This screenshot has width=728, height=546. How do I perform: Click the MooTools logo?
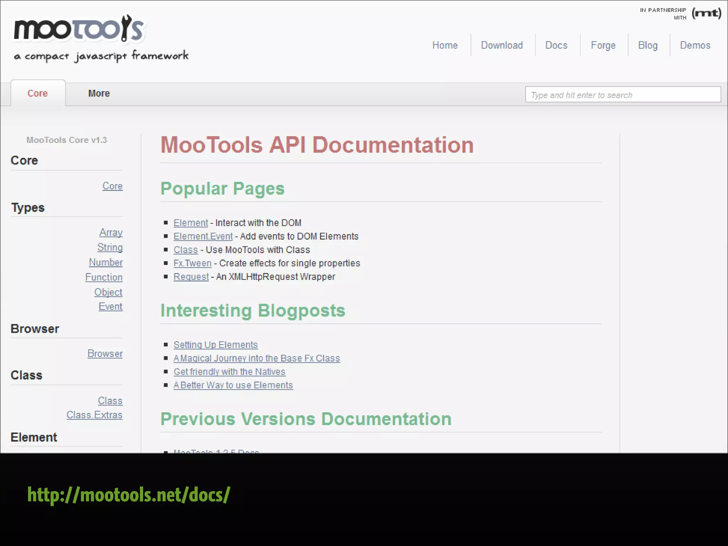click(79, 28)
